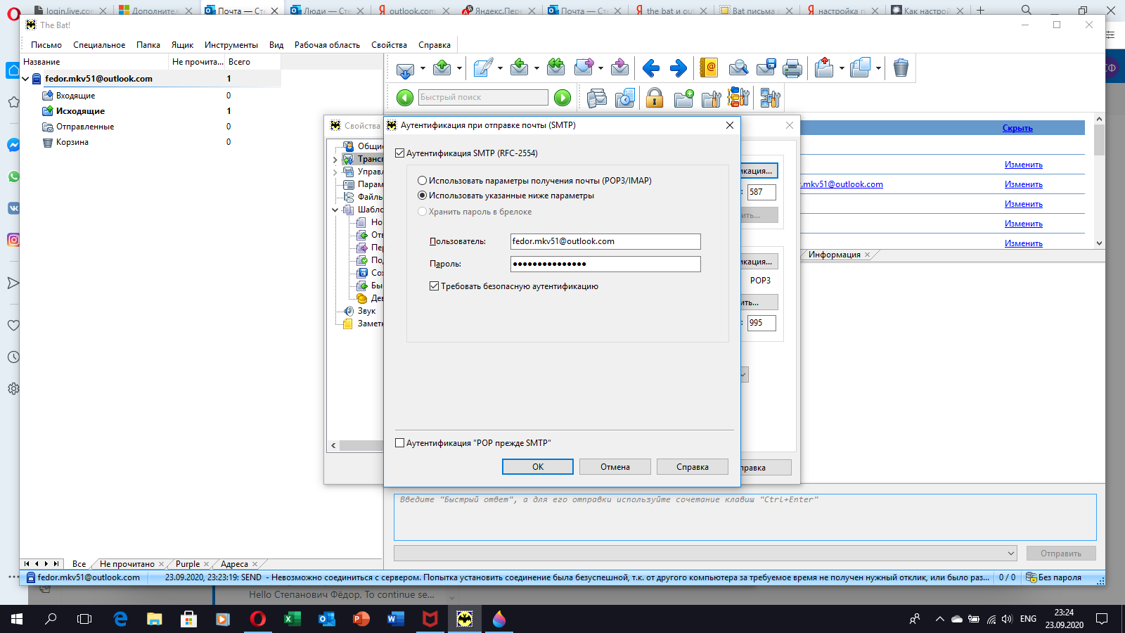The width and height of the screenshot is (1125, 633).
Task: Open the address book icon
Action: (x=709, y=68)
